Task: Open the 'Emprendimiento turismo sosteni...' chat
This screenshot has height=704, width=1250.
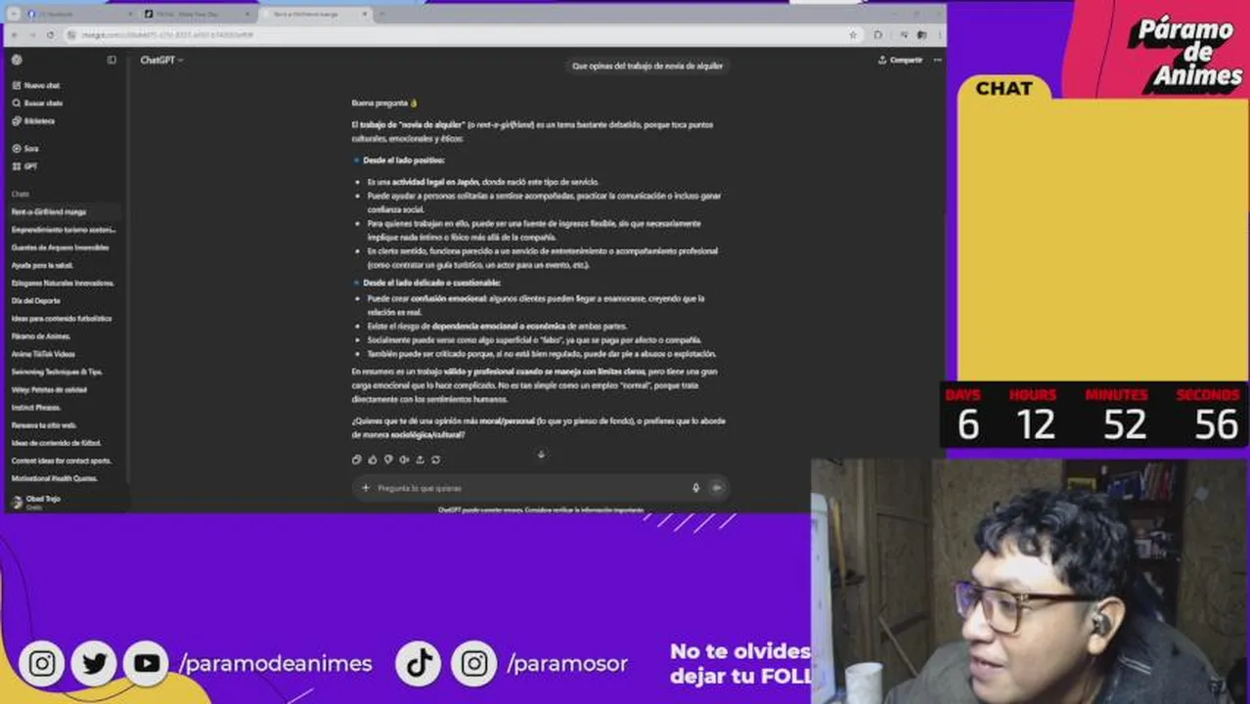Action: [x=65, y=230]
